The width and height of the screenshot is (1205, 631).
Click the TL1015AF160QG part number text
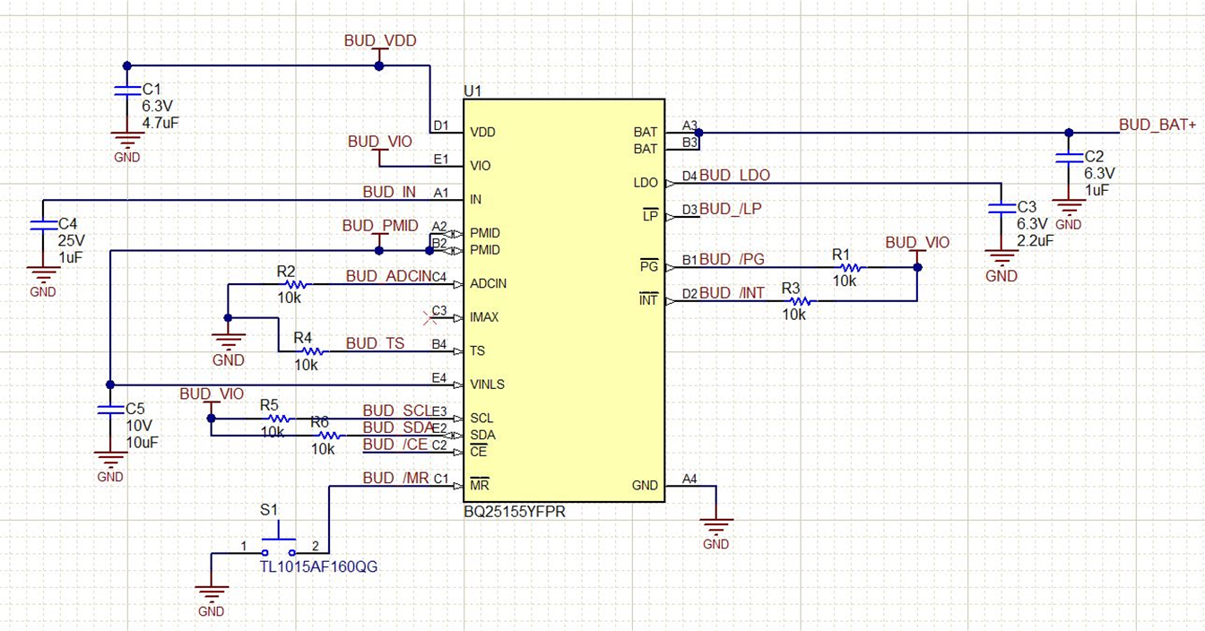[x=320, y=566]
